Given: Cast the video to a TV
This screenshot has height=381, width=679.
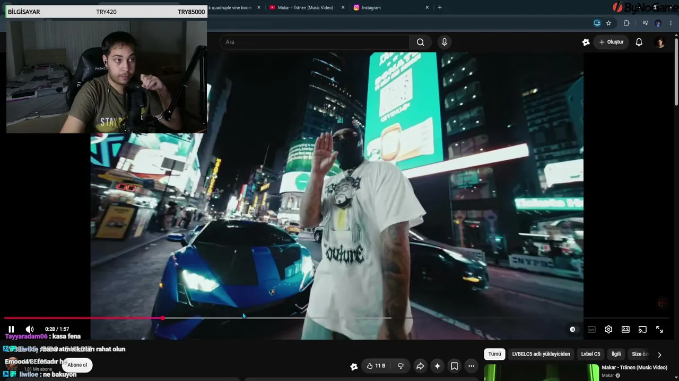Looking at the screenshot, I should pos(642,329).
